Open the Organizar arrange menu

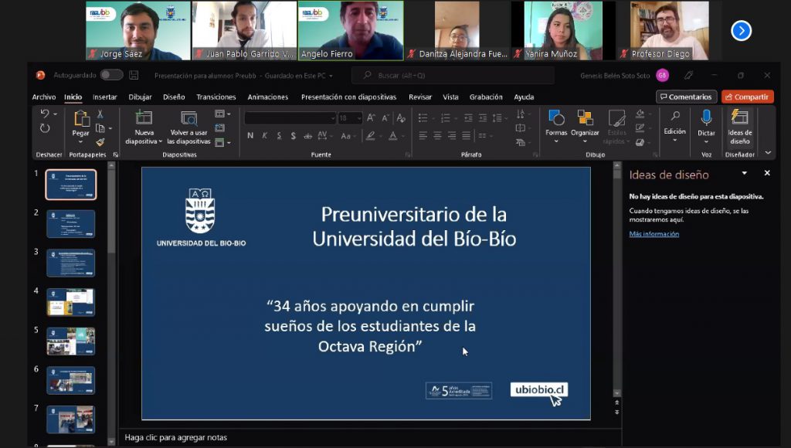[585, 126]
